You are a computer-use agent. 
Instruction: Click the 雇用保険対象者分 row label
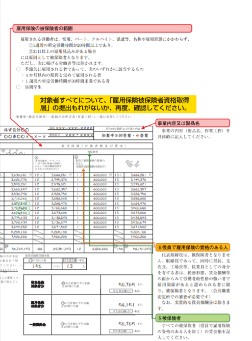click(x=38, y=304)
